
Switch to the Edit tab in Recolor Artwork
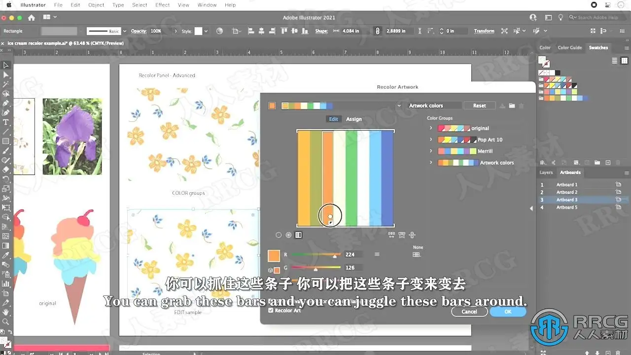pos(334,119)
